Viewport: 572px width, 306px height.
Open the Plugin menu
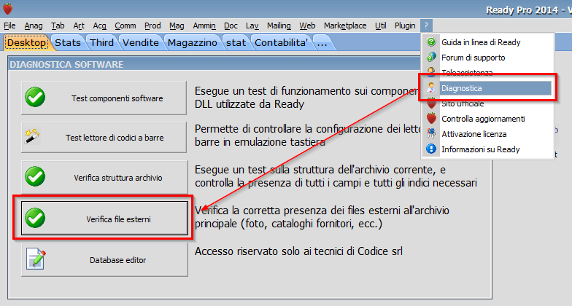coord(405,25)
